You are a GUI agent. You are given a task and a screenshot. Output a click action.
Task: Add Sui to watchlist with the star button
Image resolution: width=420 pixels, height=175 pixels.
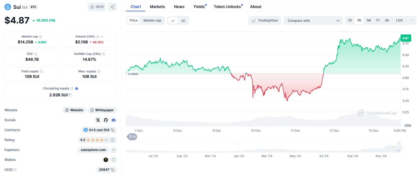tap(97, 7)
